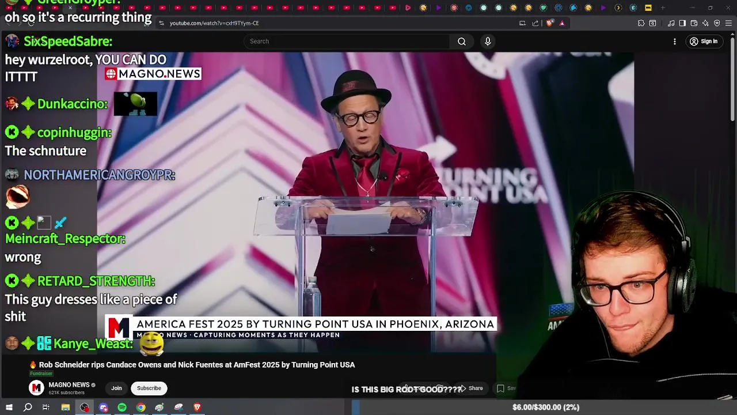
Task: Open the extensions puzzle icon
Action: (641, 23)
